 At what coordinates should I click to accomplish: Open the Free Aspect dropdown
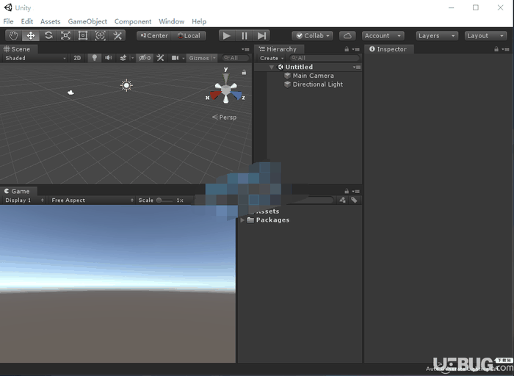[92, 200]
